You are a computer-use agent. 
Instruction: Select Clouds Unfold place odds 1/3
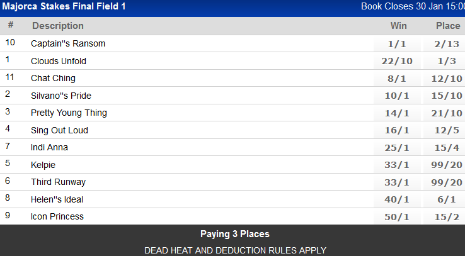tap(447, 61)
